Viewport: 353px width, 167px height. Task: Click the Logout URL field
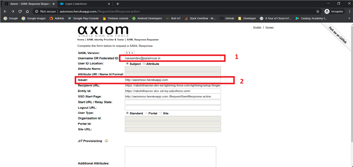(173, 108)
